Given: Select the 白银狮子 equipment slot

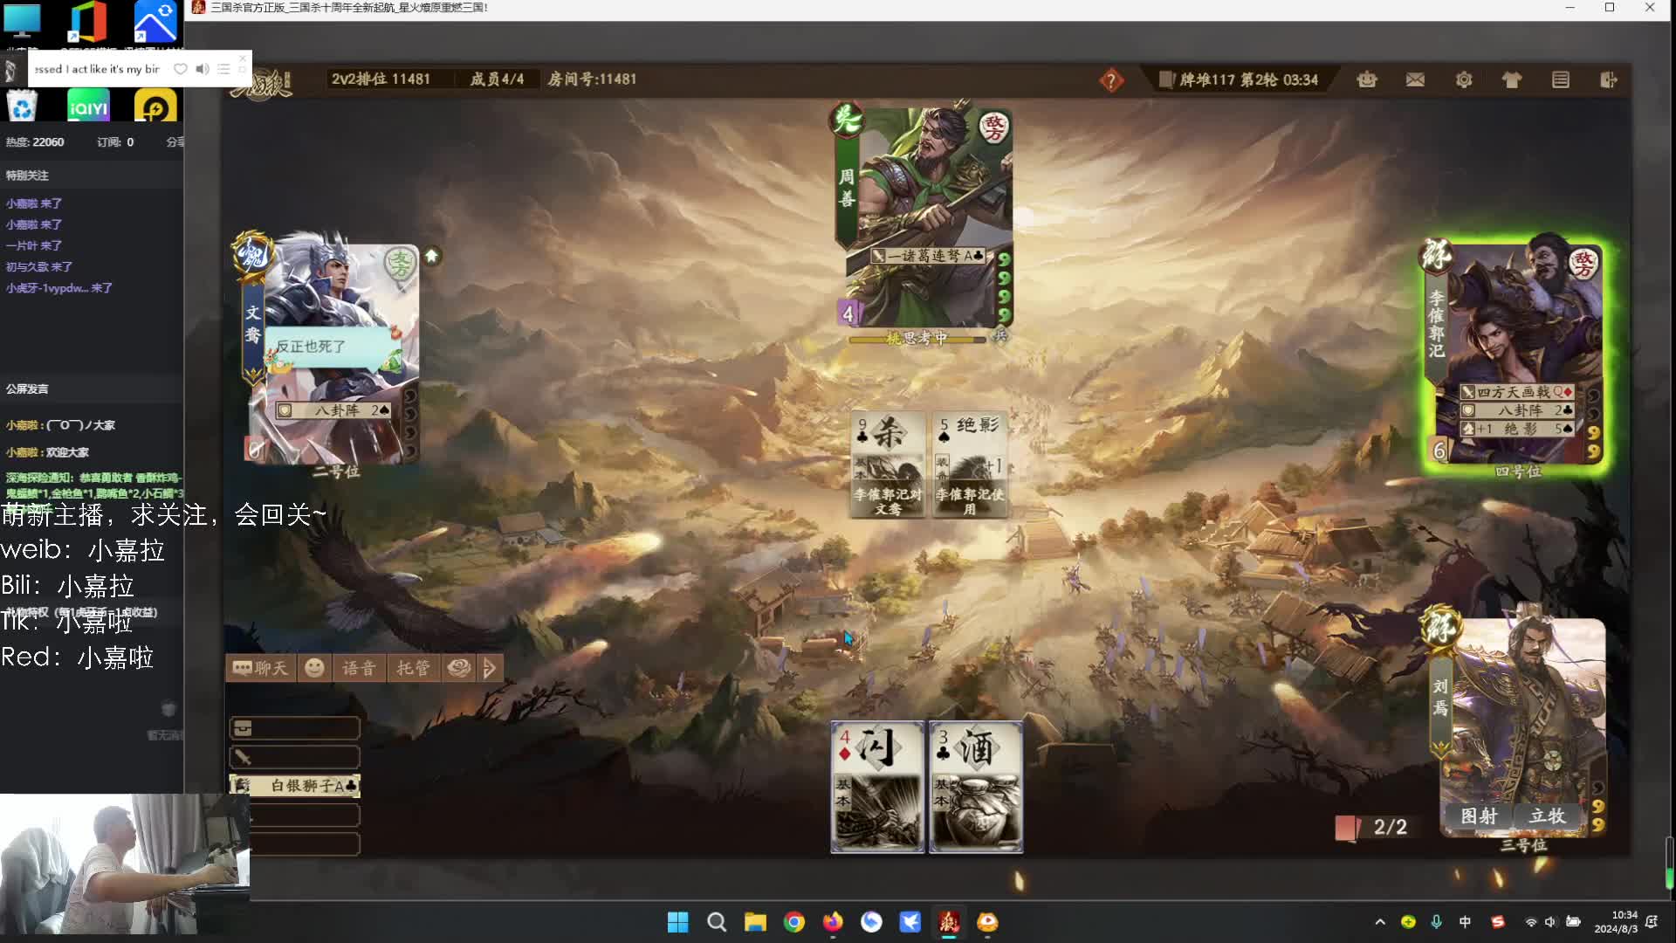Looking at the screenshot, I should pyautogui.click(x=295, y=786).
